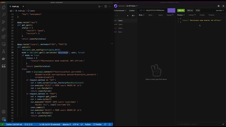Open the Body type dropdown
The image size is (226, 127).
(x=141, y=15)
